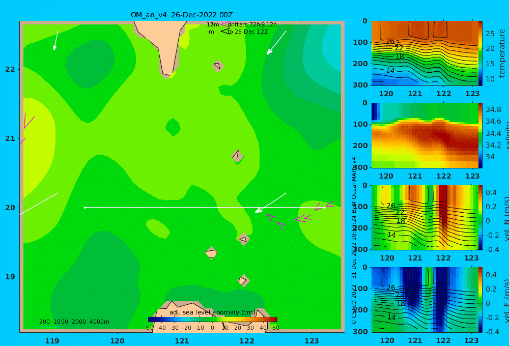This screenshot has width=509, height=346.
Task: Select the 'to 26 Dec 12Z' legend text
Action: 248,32
